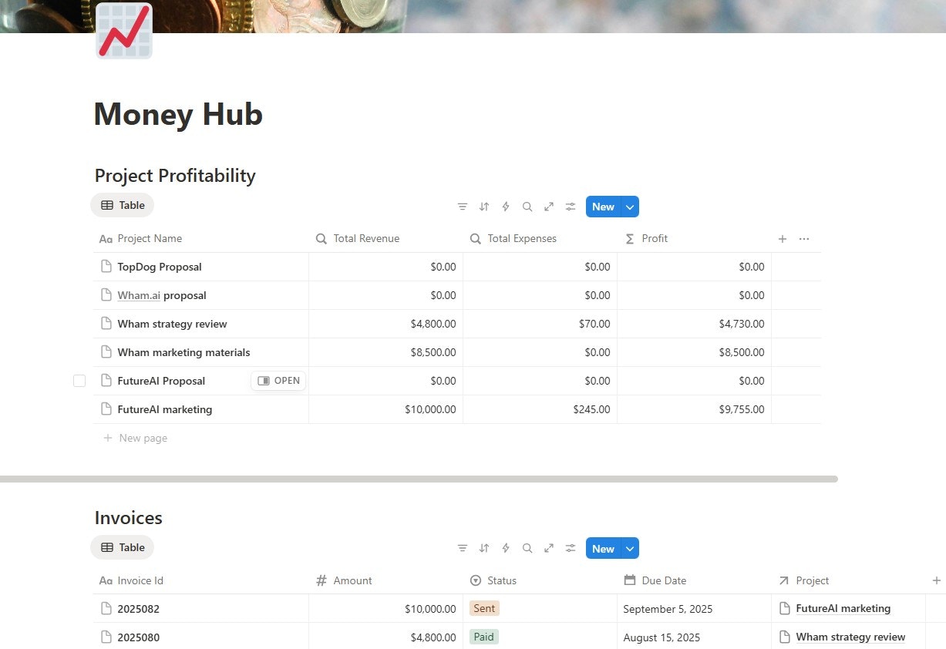Click New page to add a project row

click(x=143, y=438)
